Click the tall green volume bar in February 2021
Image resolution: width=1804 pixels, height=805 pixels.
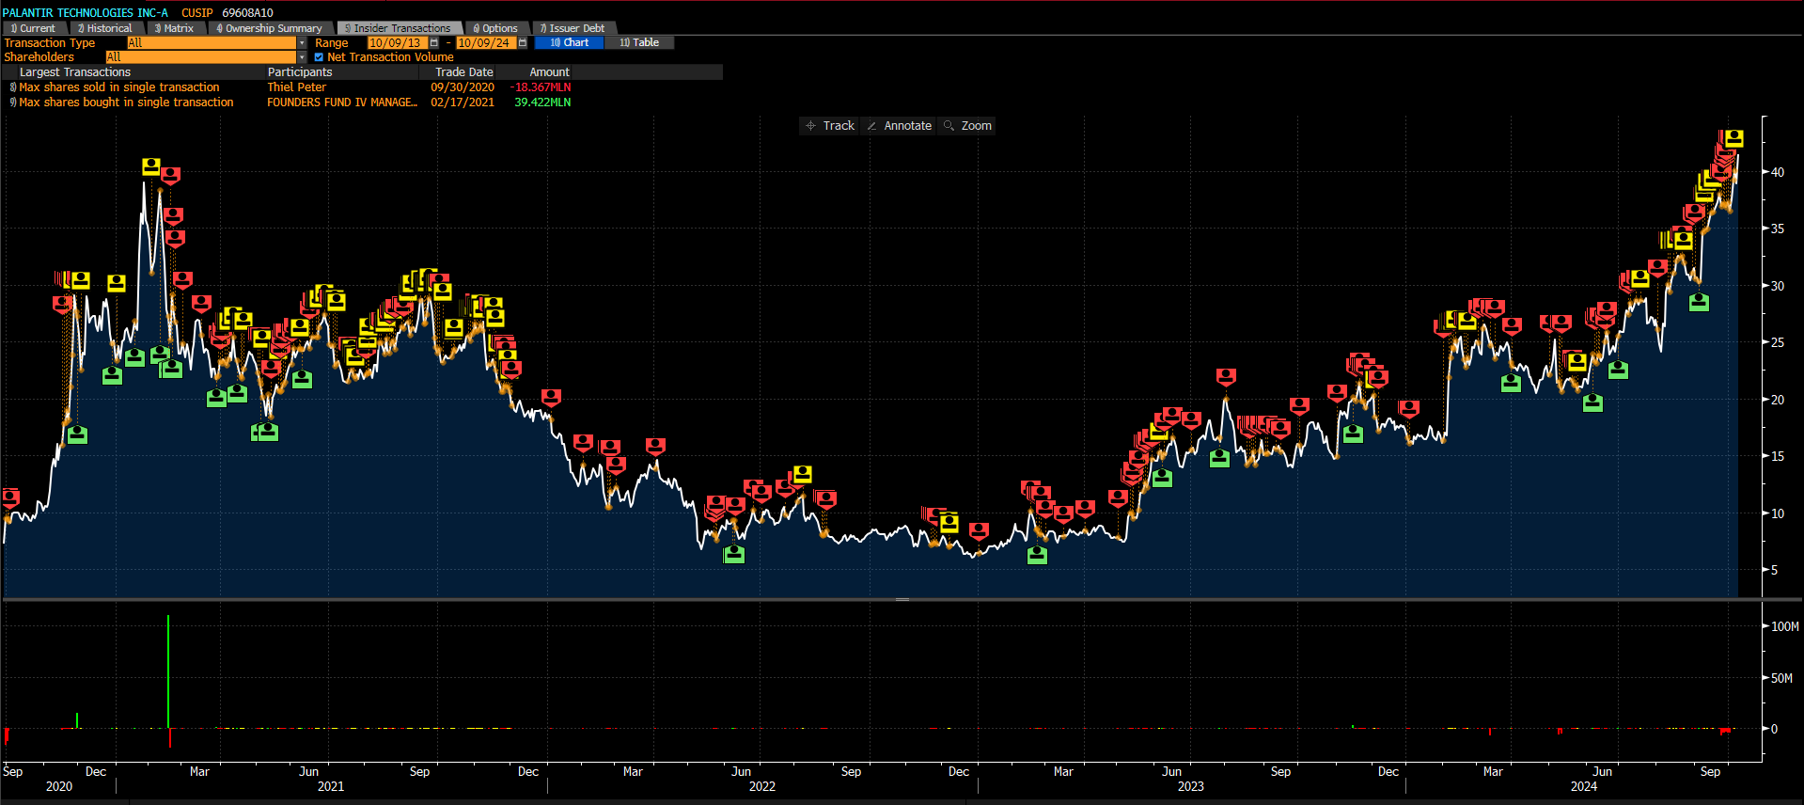click(168, 671)
